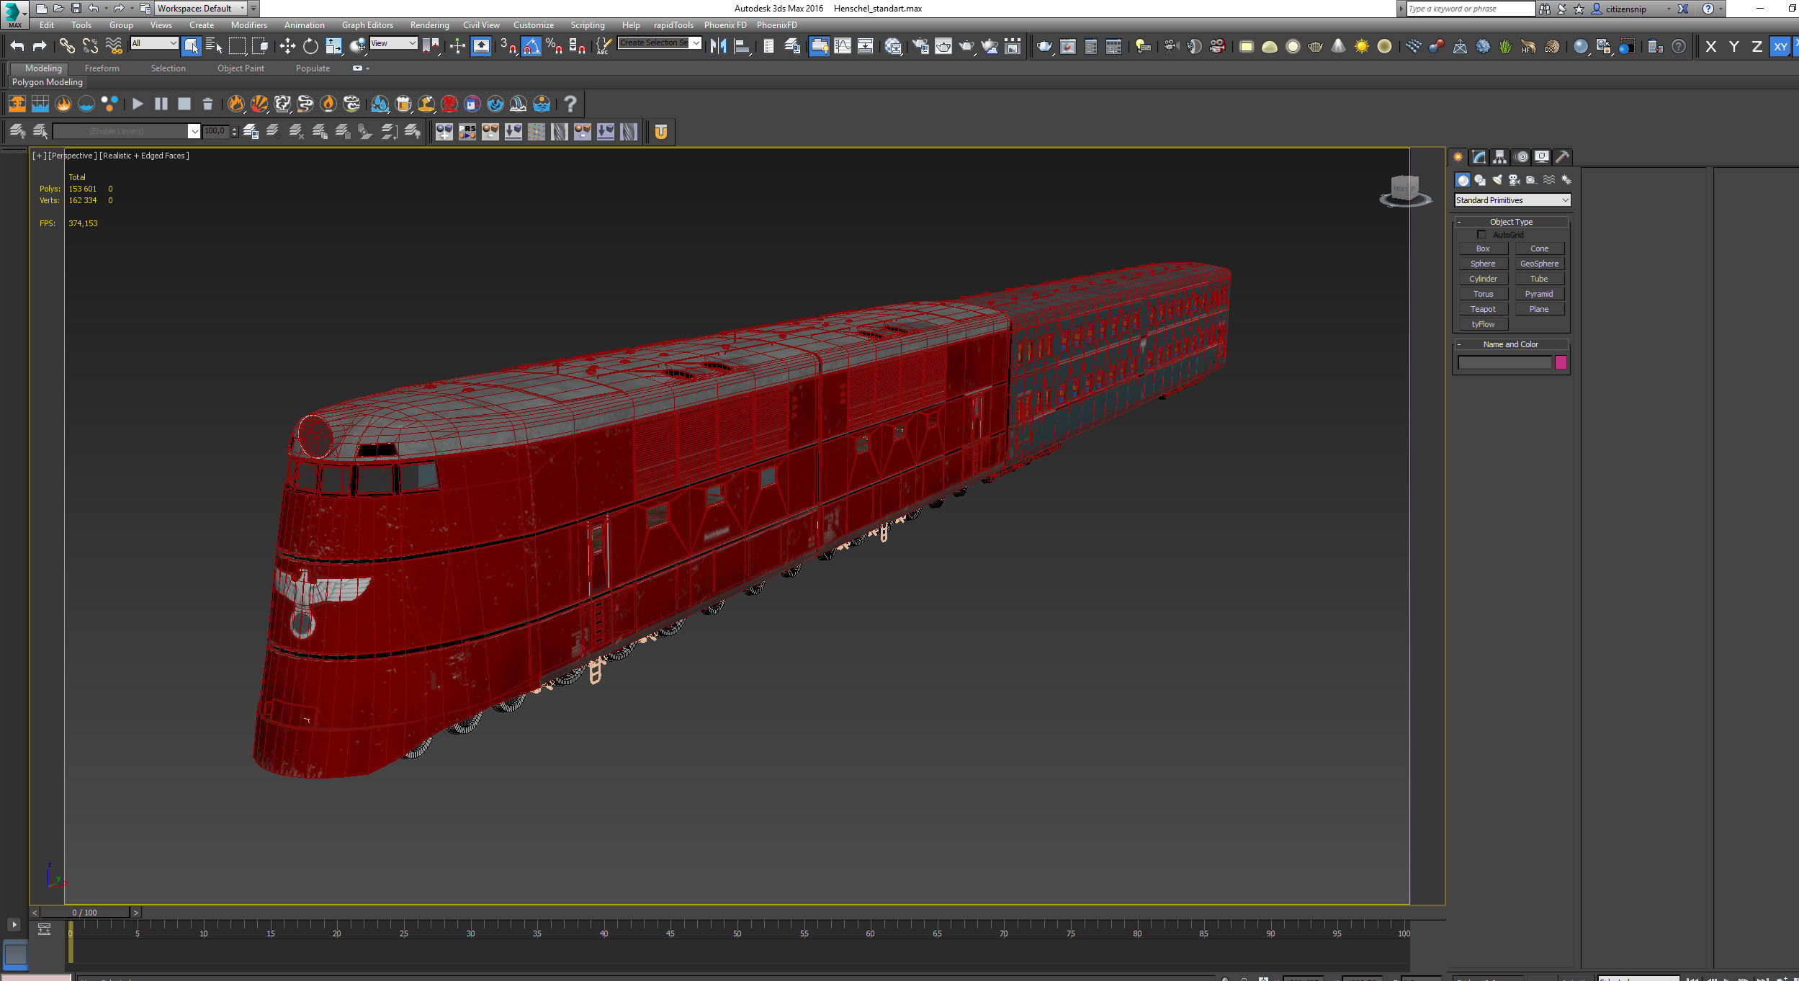Create a Box primitive

(1483, 248)
